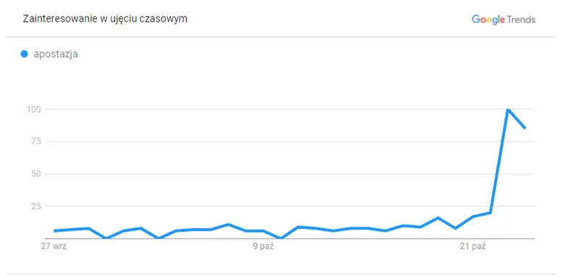Select the 21 paź date label
Viewport: 579px width, 277px height.
(473, 247)
